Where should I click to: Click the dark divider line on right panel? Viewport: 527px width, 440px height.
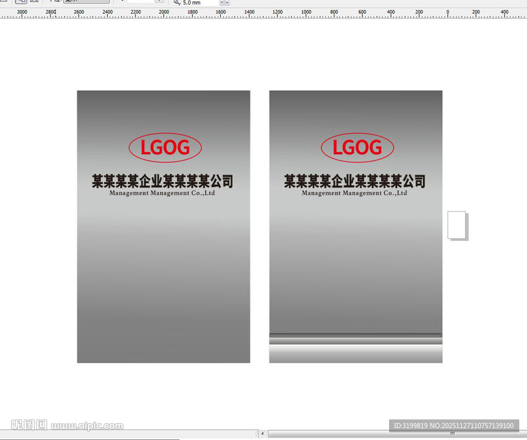click(x=356, y=335)
